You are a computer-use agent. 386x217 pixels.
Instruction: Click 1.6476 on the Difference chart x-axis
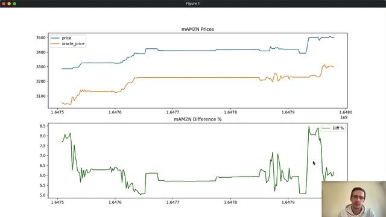click(x=115, y=203)
